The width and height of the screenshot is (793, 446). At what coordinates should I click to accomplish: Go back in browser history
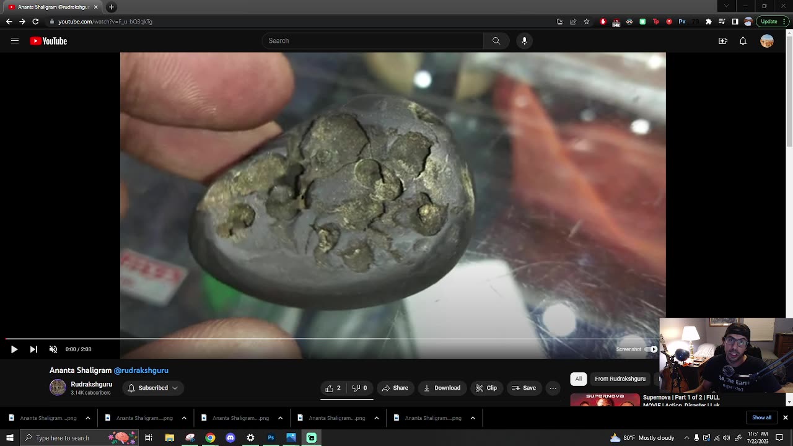pyautogui.click(x=9, y=22)
